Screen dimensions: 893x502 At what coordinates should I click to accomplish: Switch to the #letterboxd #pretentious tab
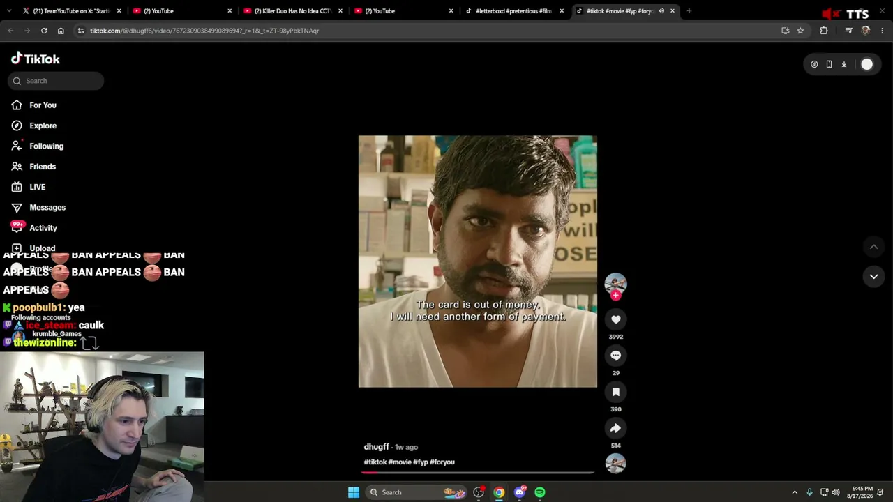[x=515, y=11]
